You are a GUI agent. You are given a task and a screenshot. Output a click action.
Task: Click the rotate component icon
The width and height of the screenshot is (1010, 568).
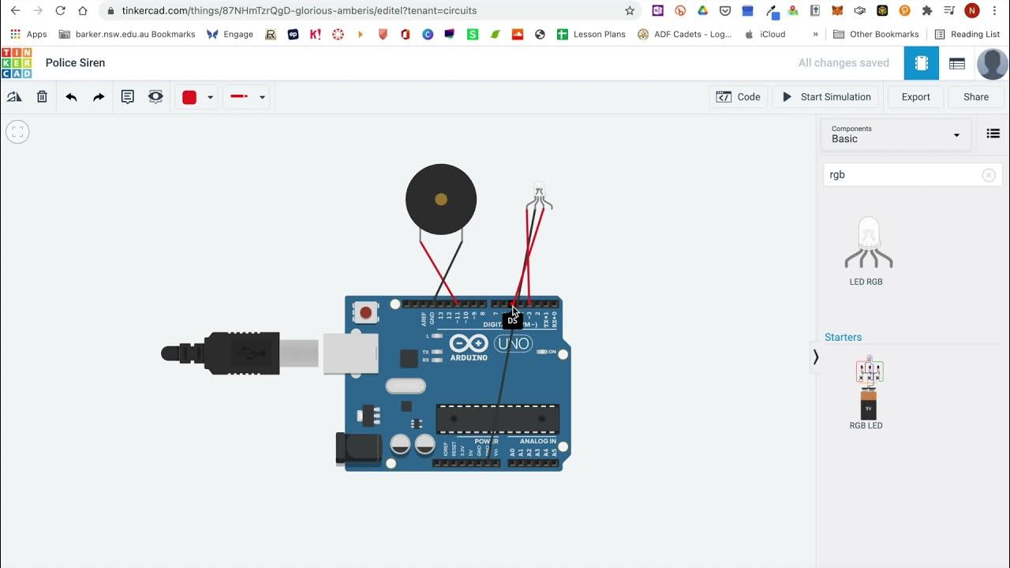[x=14, y=97]
